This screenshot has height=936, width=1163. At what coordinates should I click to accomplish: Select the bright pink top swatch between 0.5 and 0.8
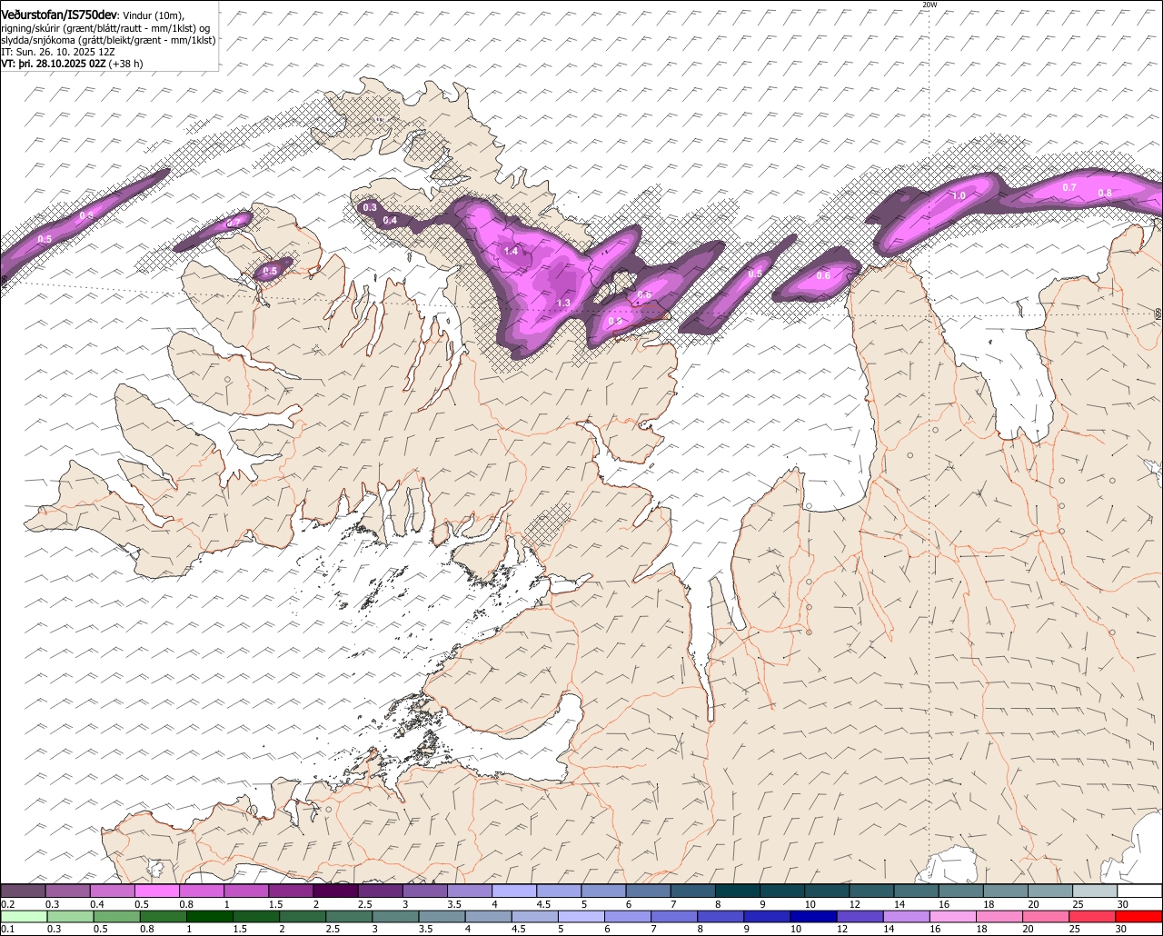pyautogui.click(x=156, y=891)
